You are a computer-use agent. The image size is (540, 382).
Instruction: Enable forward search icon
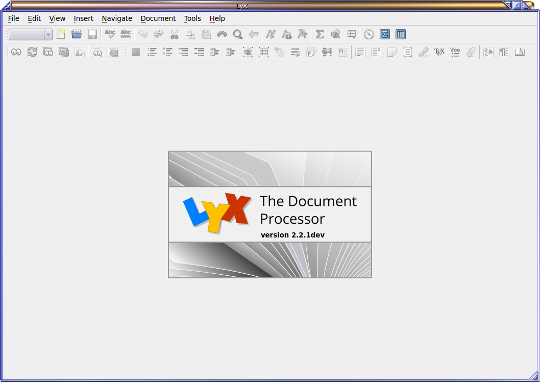80,52
